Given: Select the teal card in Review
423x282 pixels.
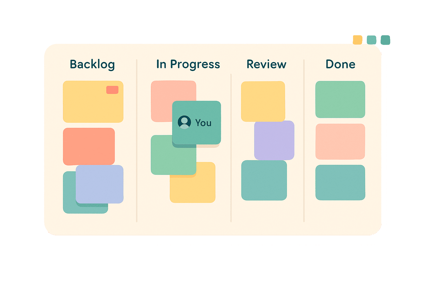Looking at the screenshot, I should pos(264,180).
